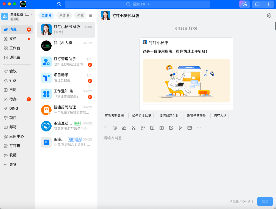Open the history clock icon
This screenshot has width=276, height=209.
(x=59, y=4)
